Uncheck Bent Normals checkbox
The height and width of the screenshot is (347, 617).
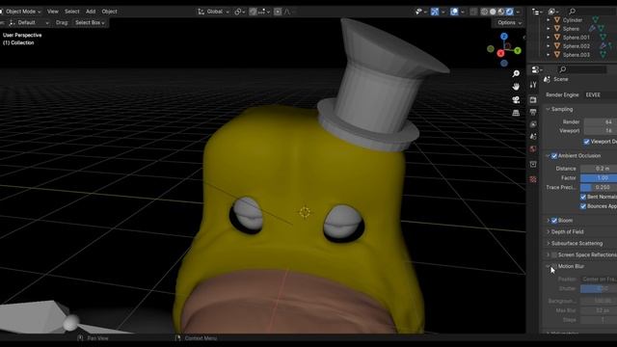pos(583,197)
